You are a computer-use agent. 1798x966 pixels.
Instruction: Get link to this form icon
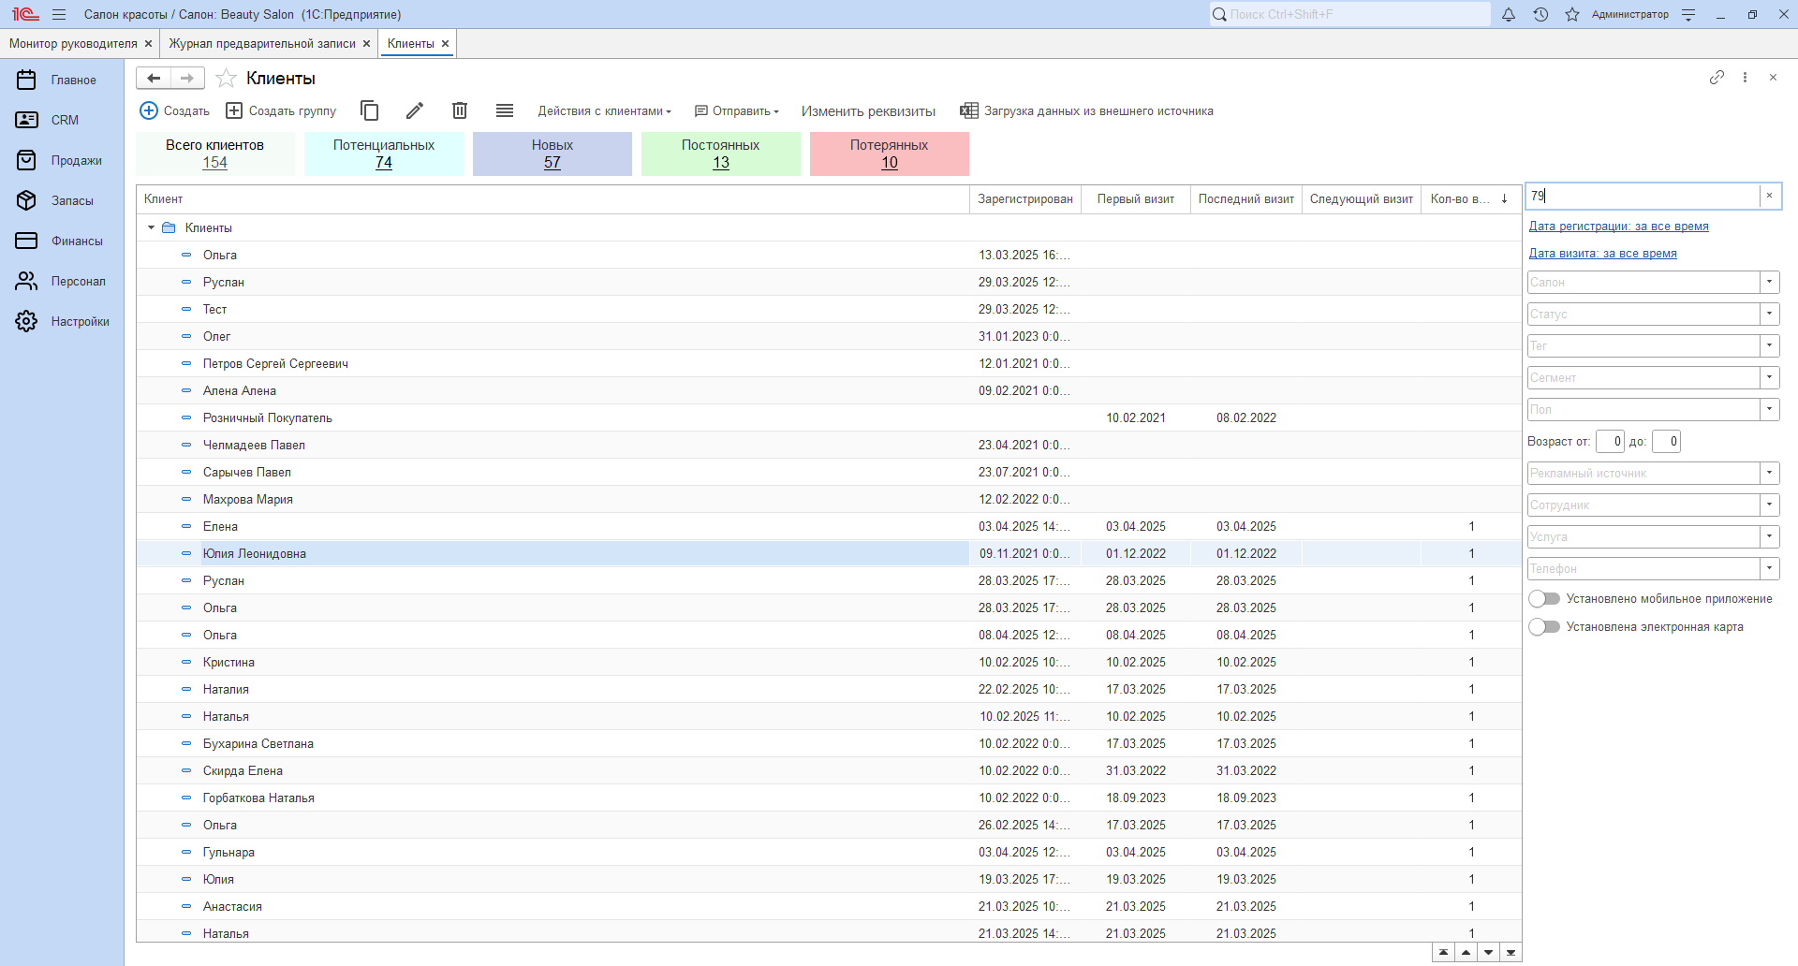[1717, 78]
